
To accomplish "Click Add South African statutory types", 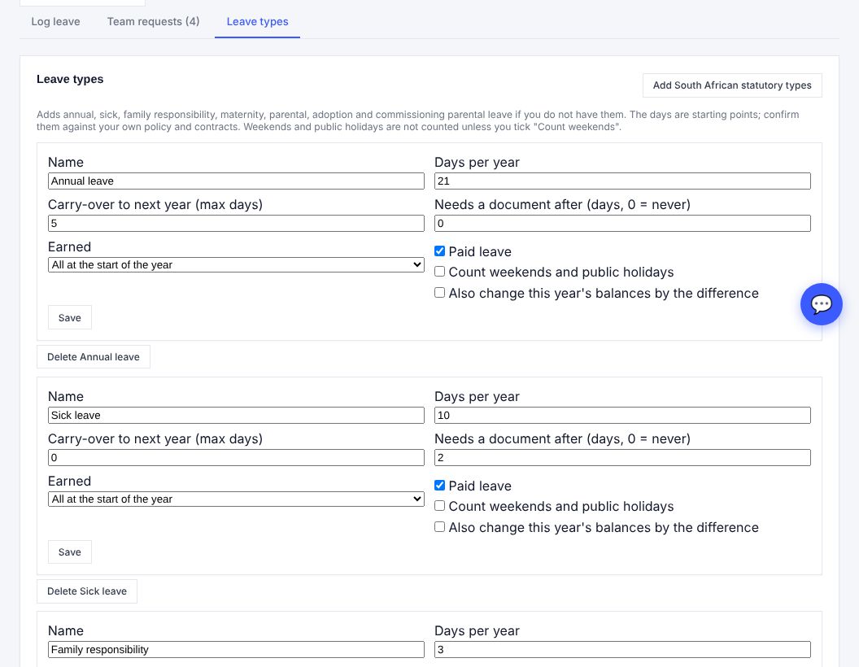I will (x=732, y=85).
